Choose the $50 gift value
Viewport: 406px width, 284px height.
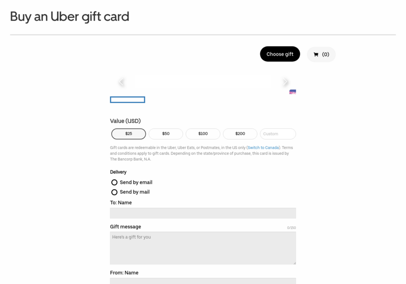(166, 134)
